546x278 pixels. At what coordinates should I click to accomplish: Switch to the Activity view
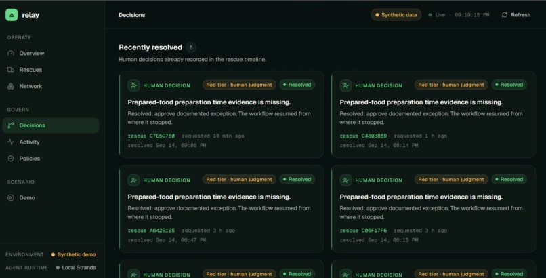(51, 142)
